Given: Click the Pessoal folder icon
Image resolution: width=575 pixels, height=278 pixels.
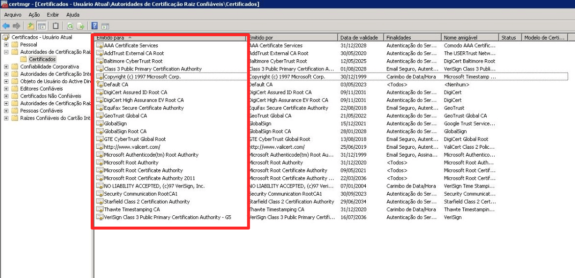Looking at the screenshot, I should 15,45.
